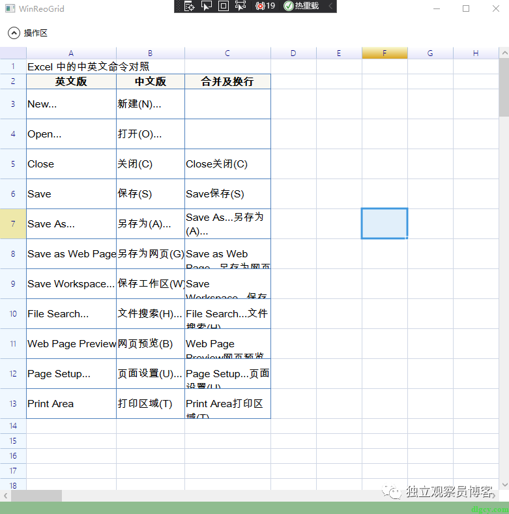The image size is (509, 514).
Task: Click the cell 'Save as Web Page' in column A
Action: 71,253
